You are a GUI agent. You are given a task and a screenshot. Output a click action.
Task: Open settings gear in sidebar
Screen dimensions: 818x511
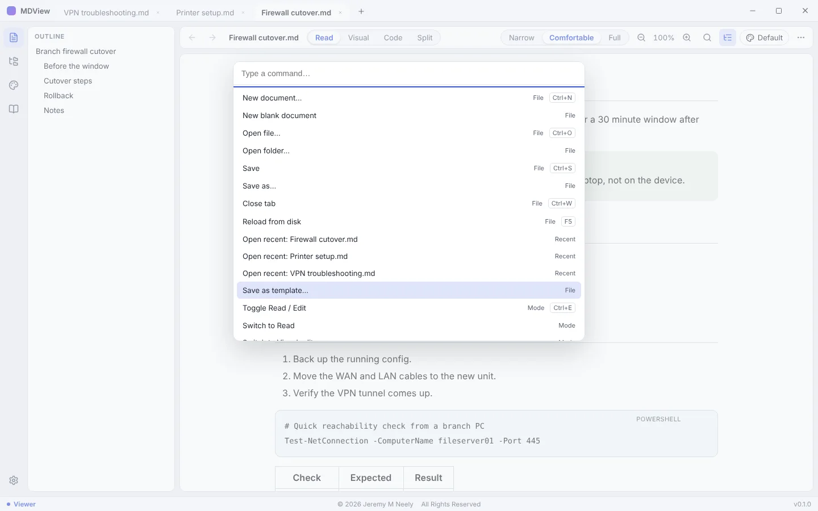tap(14, 480)
